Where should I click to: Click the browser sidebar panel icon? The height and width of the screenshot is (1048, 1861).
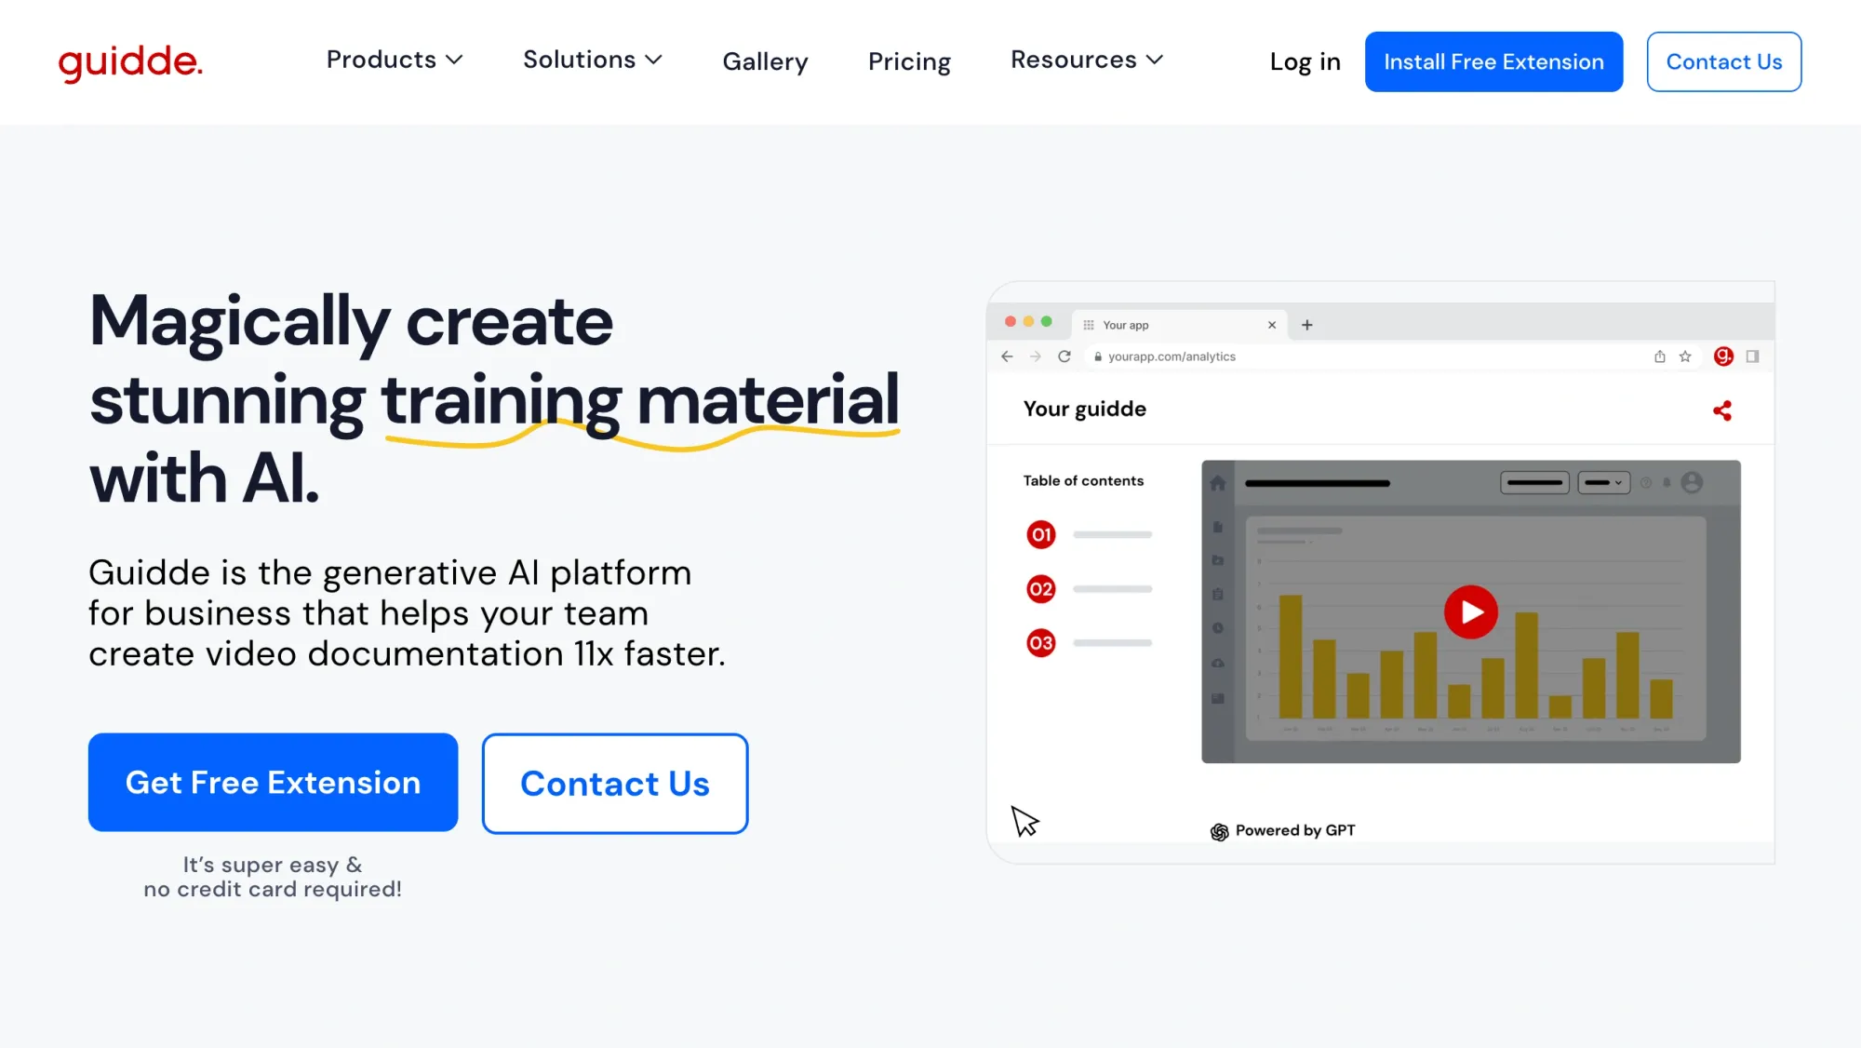tap(1752, 356)
